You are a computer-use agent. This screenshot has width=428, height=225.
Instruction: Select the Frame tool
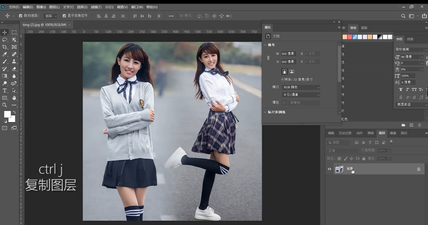14,47
